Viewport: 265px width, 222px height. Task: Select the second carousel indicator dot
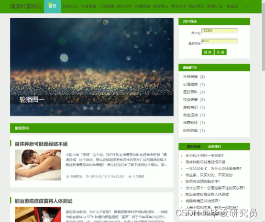(91, 108)
